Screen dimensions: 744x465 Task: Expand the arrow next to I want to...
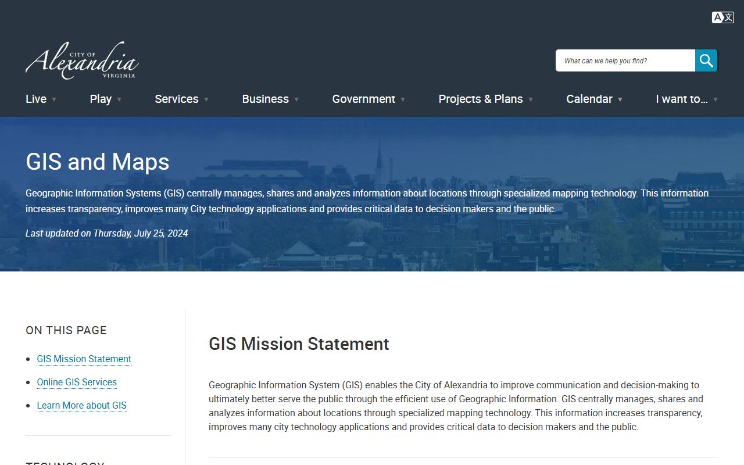point(716,99)
